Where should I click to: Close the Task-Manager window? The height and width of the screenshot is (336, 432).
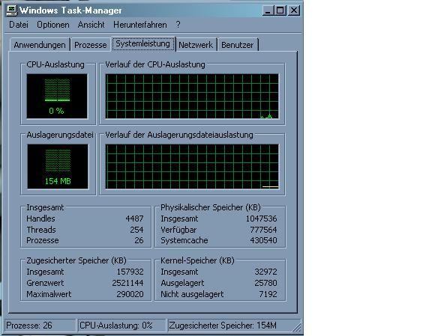pos(294,10)
